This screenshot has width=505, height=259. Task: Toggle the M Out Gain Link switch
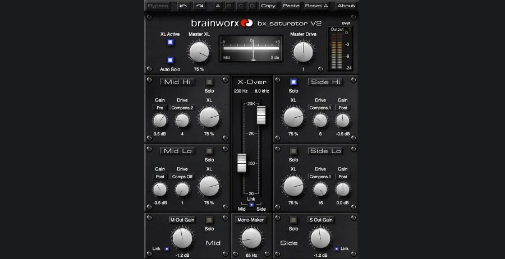click(167, 249)
